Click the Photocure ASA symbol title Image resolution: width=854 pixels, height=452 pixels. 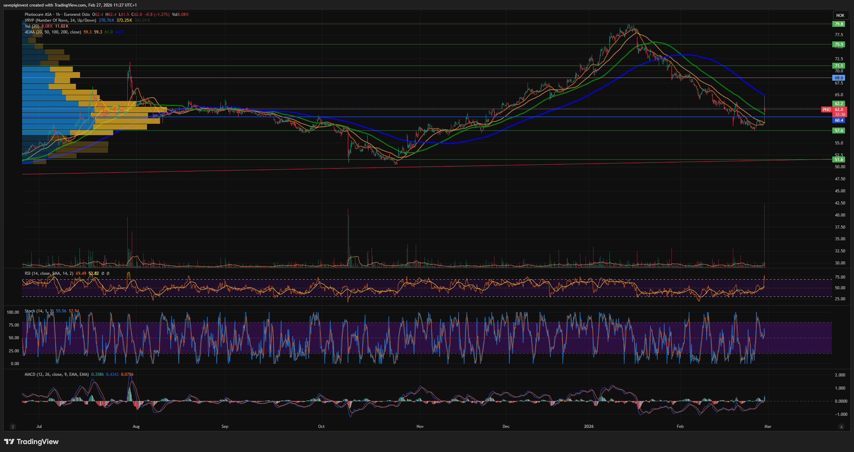pos(38,14)
